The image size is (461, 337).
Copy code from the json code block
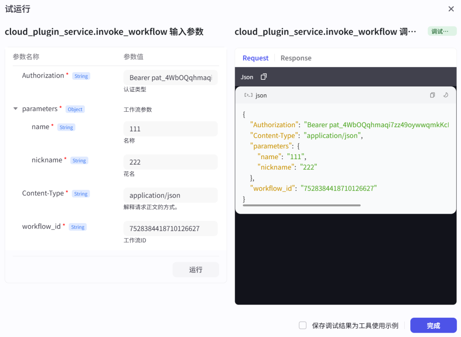pyautogui.click(x=432, y=95)
